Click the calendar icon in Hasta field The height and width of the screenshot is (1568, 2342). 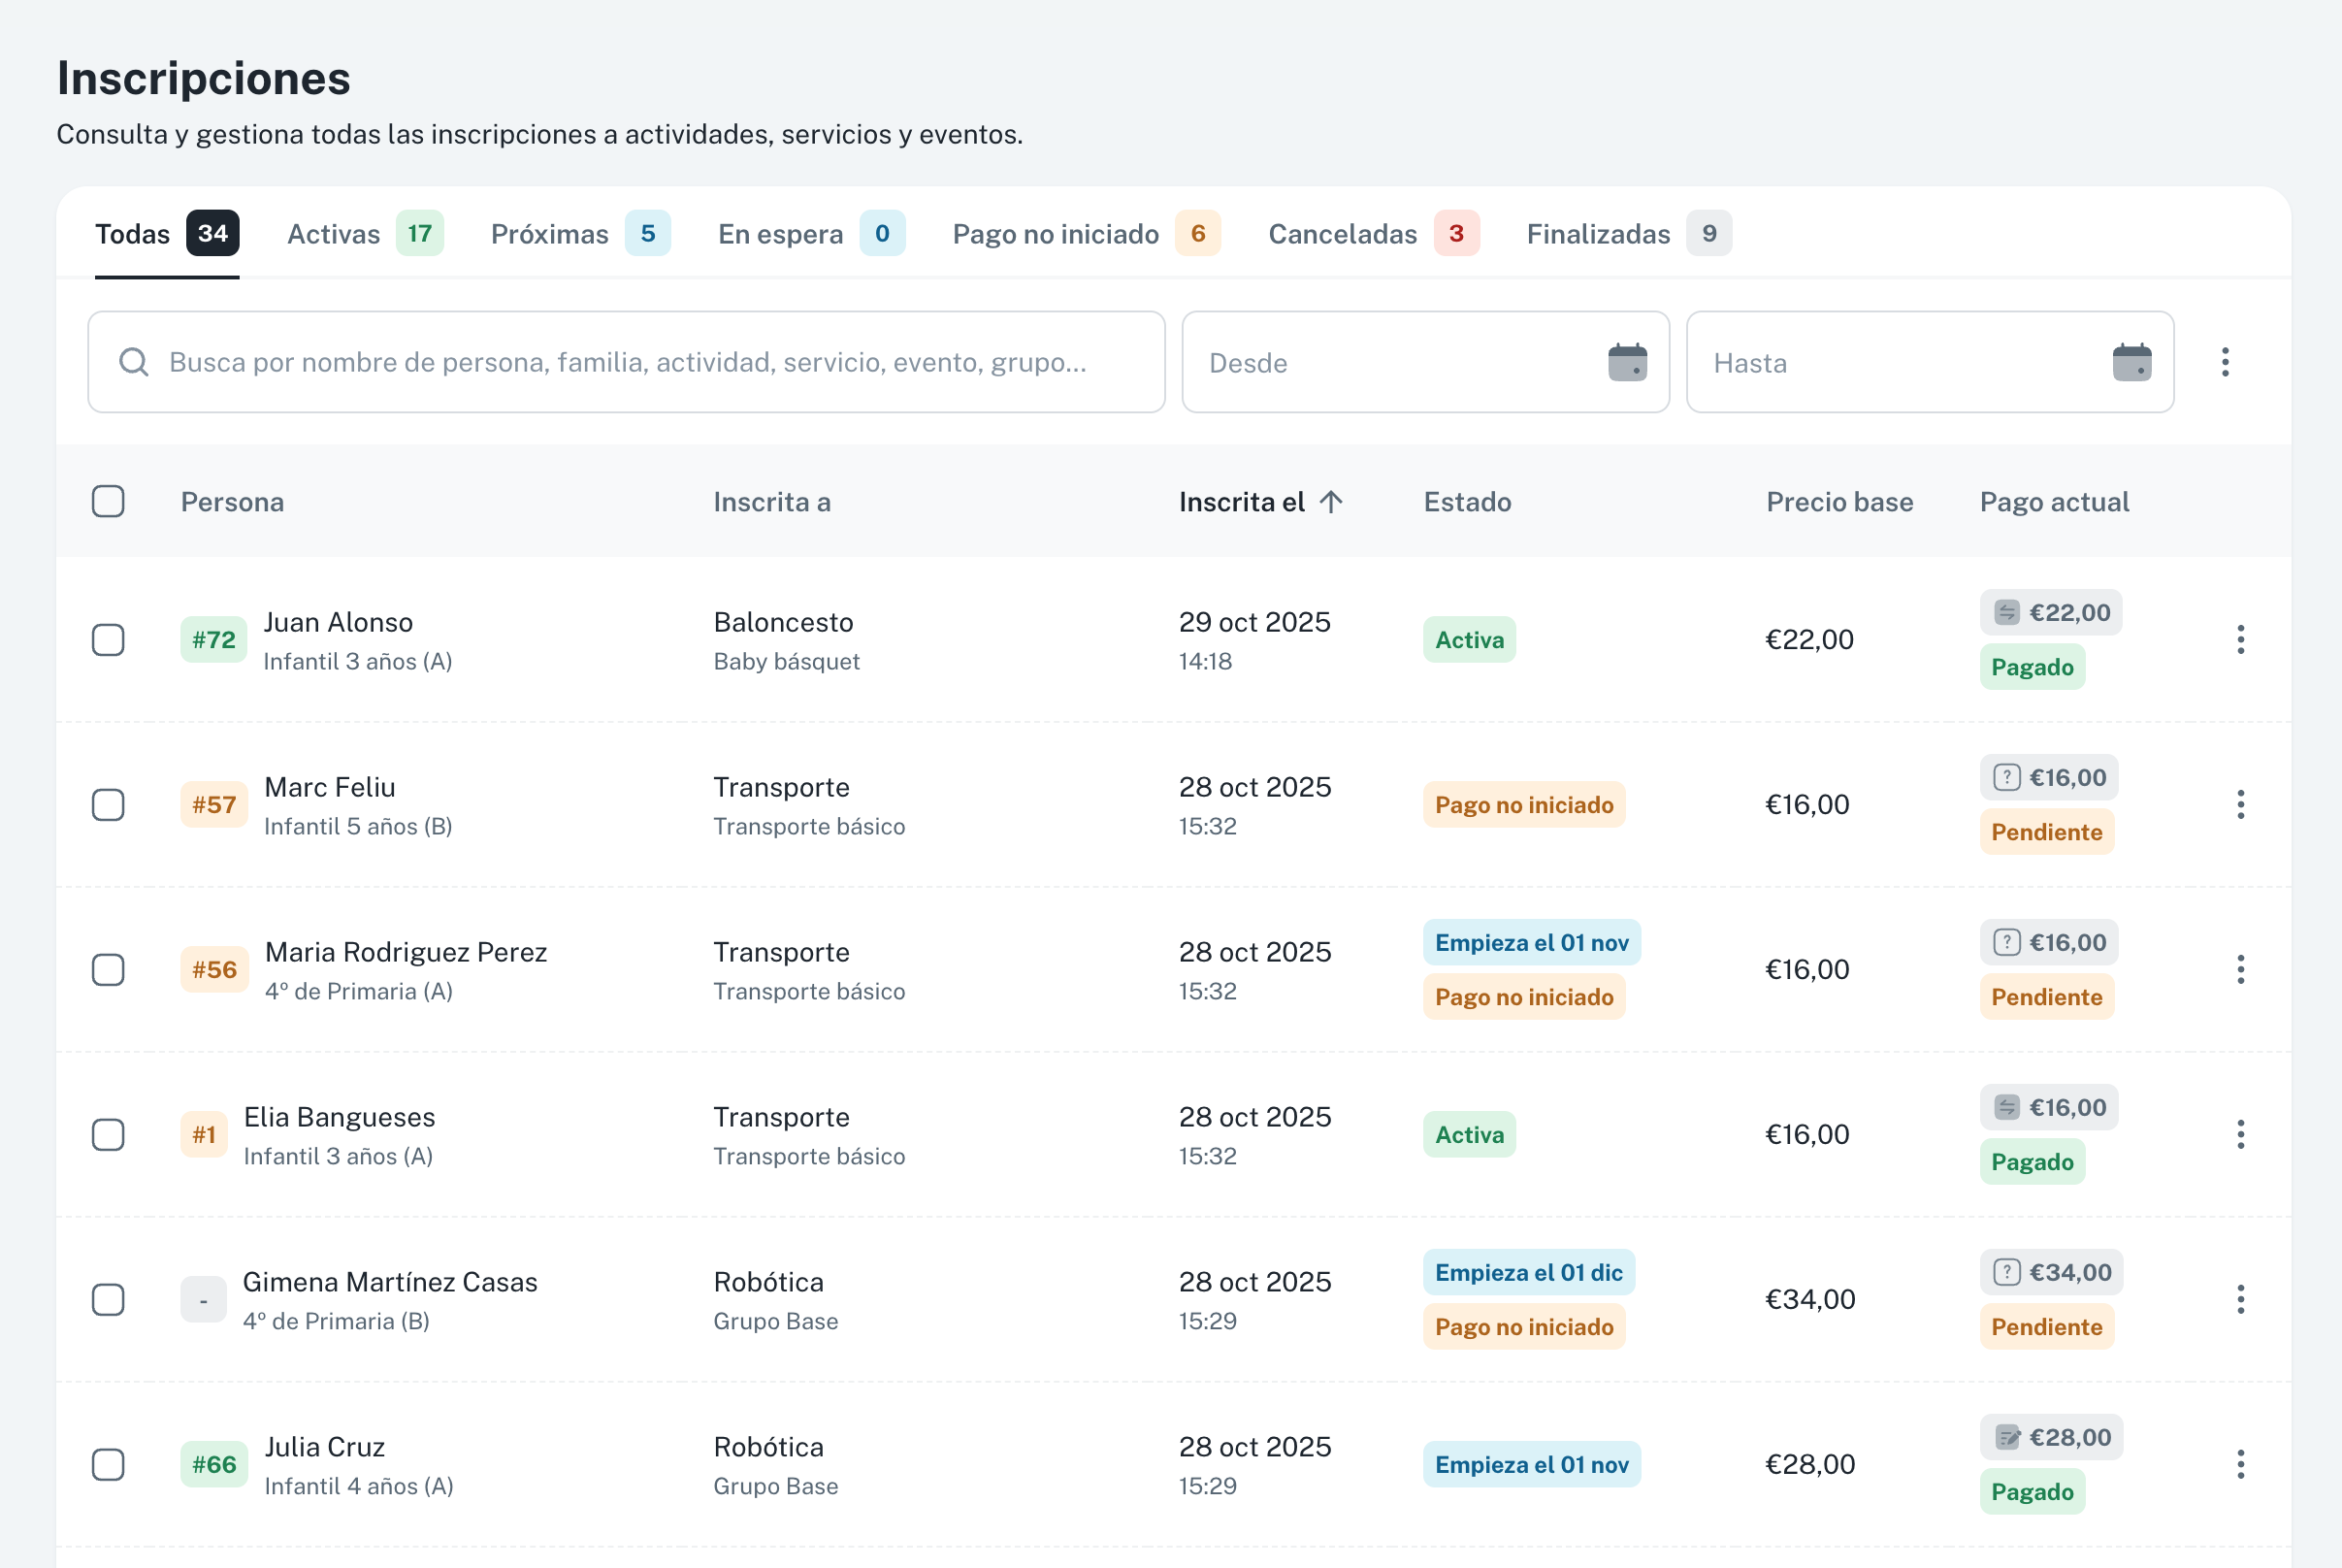pos(2131,362)
